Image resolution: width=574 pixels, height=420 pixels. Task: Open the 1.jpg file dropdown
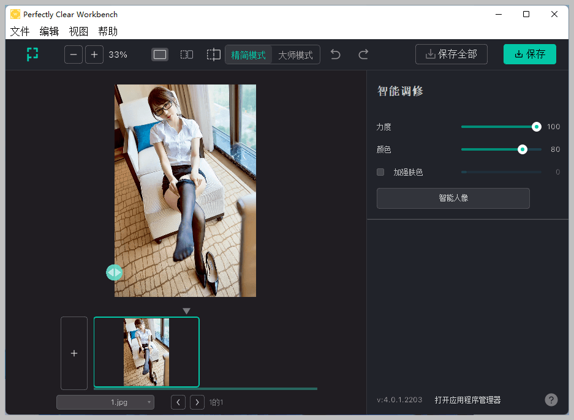coord(105,402)
